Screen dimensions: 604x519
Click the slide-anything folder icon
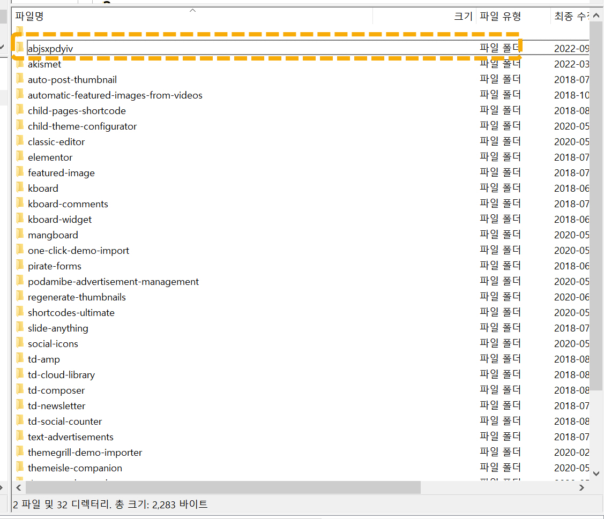point(20,327)
